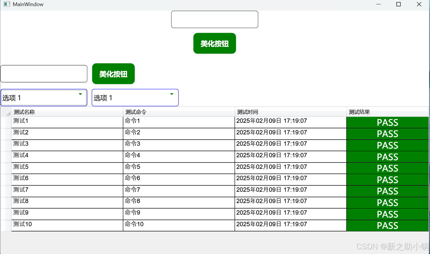Select the row header of the 测试10 row
The image size is (430, 254).
tap(6, 226)
